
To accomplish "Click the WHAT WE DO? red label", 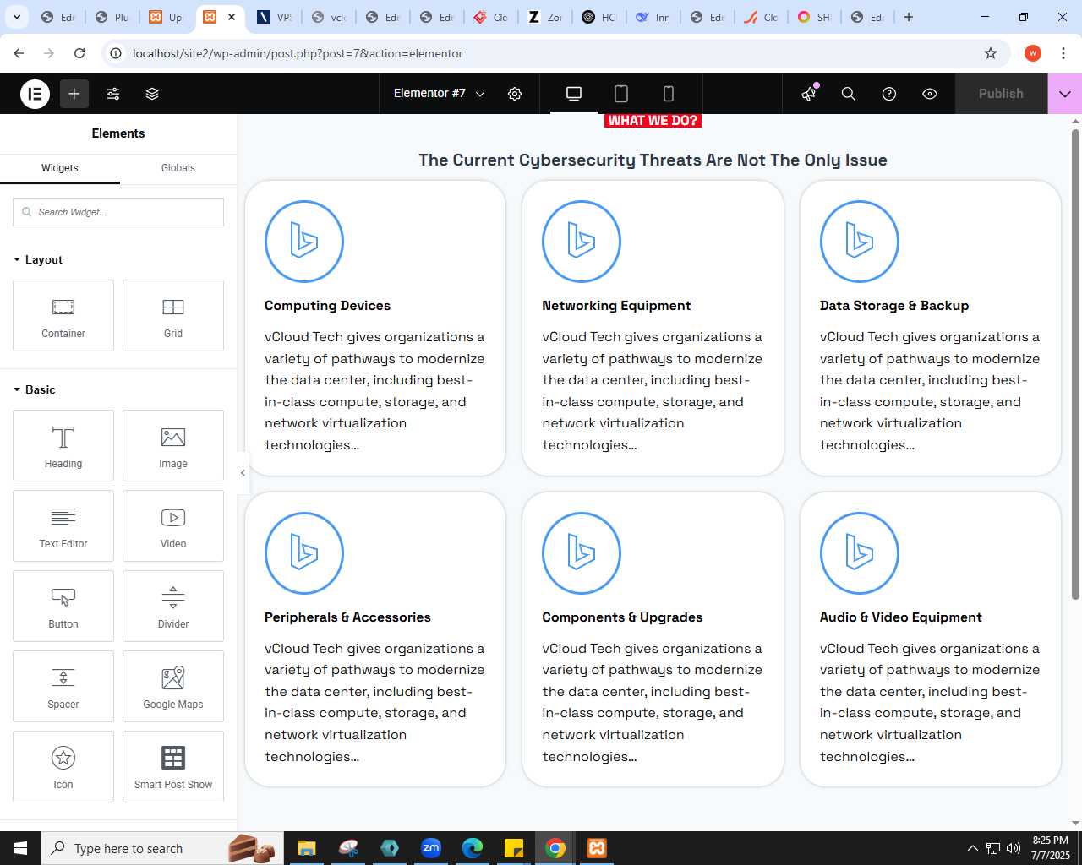I will [653, 121].
